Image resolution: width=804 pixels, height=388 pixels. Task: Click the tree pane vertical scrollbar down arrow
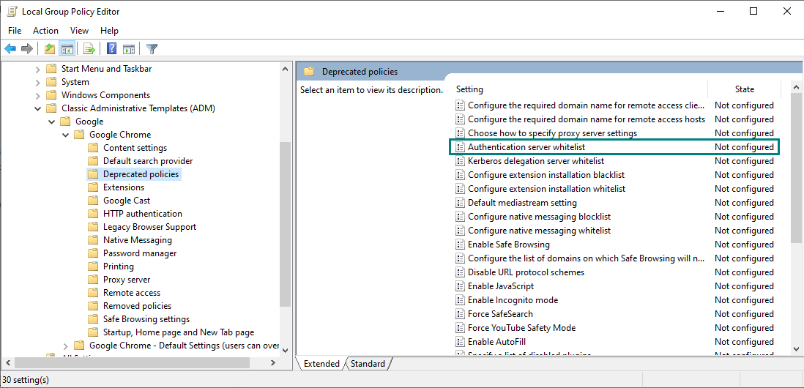pos(285,350)
